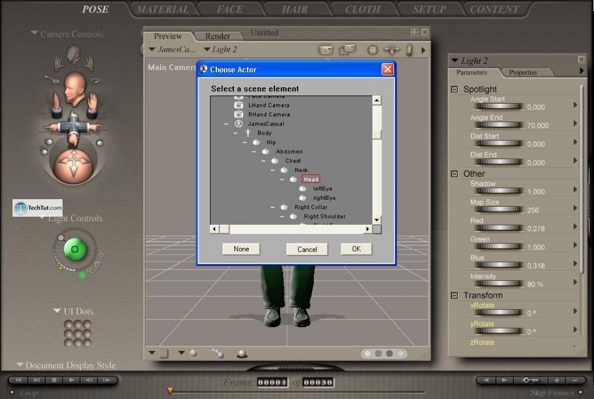Click the add keyframe plus icon
The width and height of the screenshot is (594, 399).
pyautogui.click(x=556, y=380)
